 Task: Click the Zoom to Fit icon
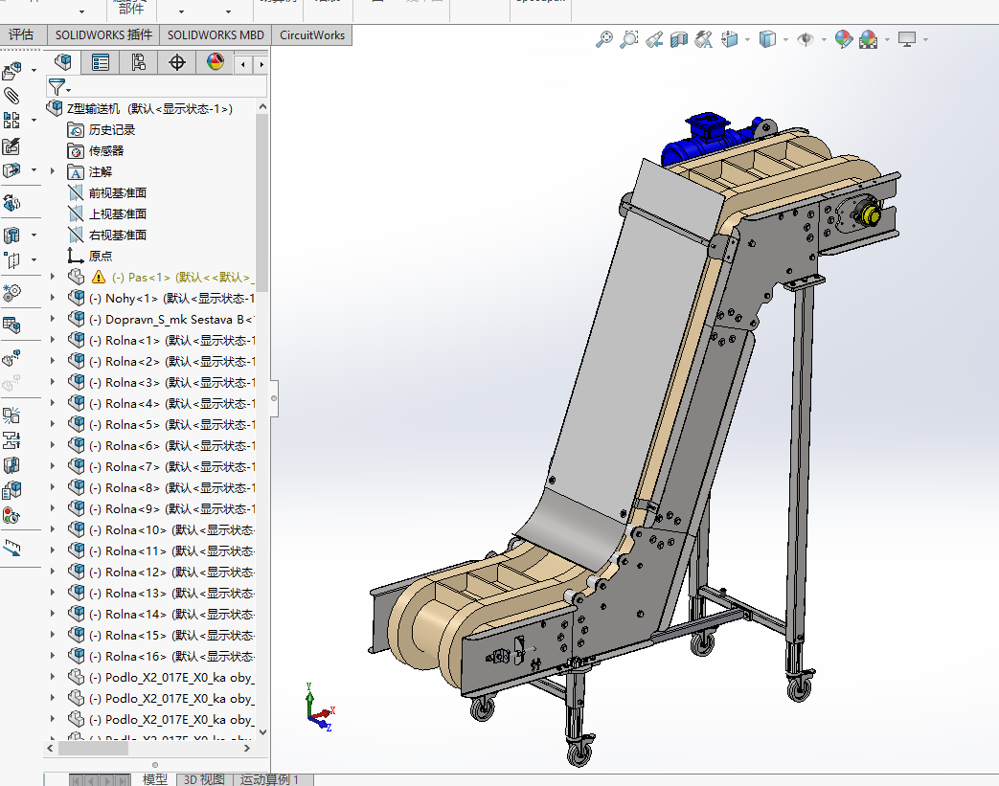click(x=604, y=39)
